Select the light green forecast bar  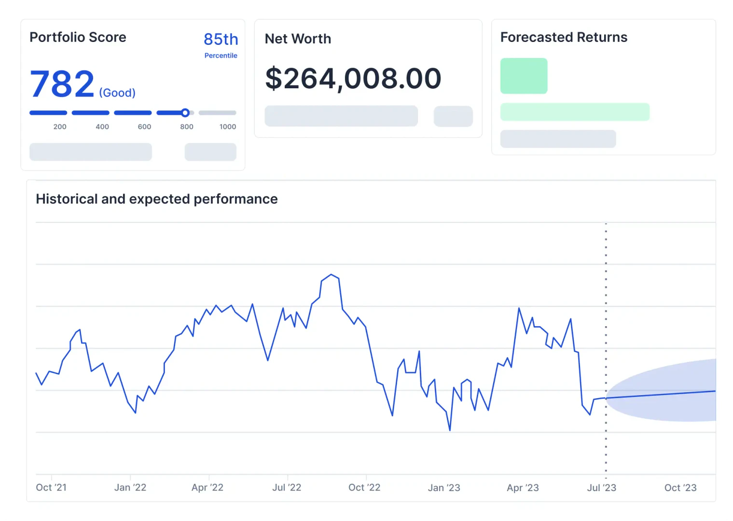point(575,111)
